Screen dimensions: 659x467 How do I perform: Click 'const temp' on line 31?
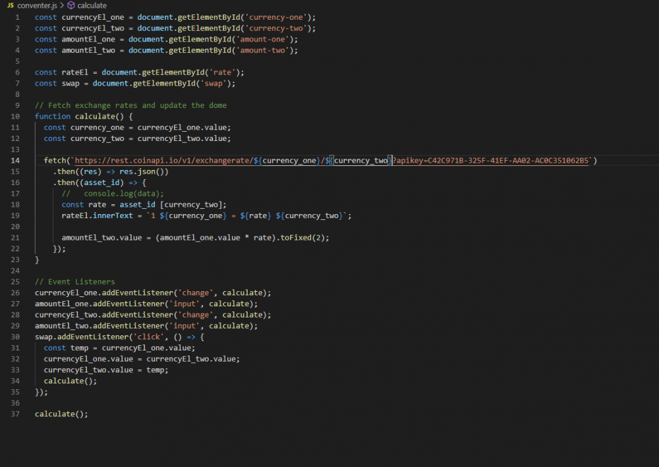tap(66, 348)
